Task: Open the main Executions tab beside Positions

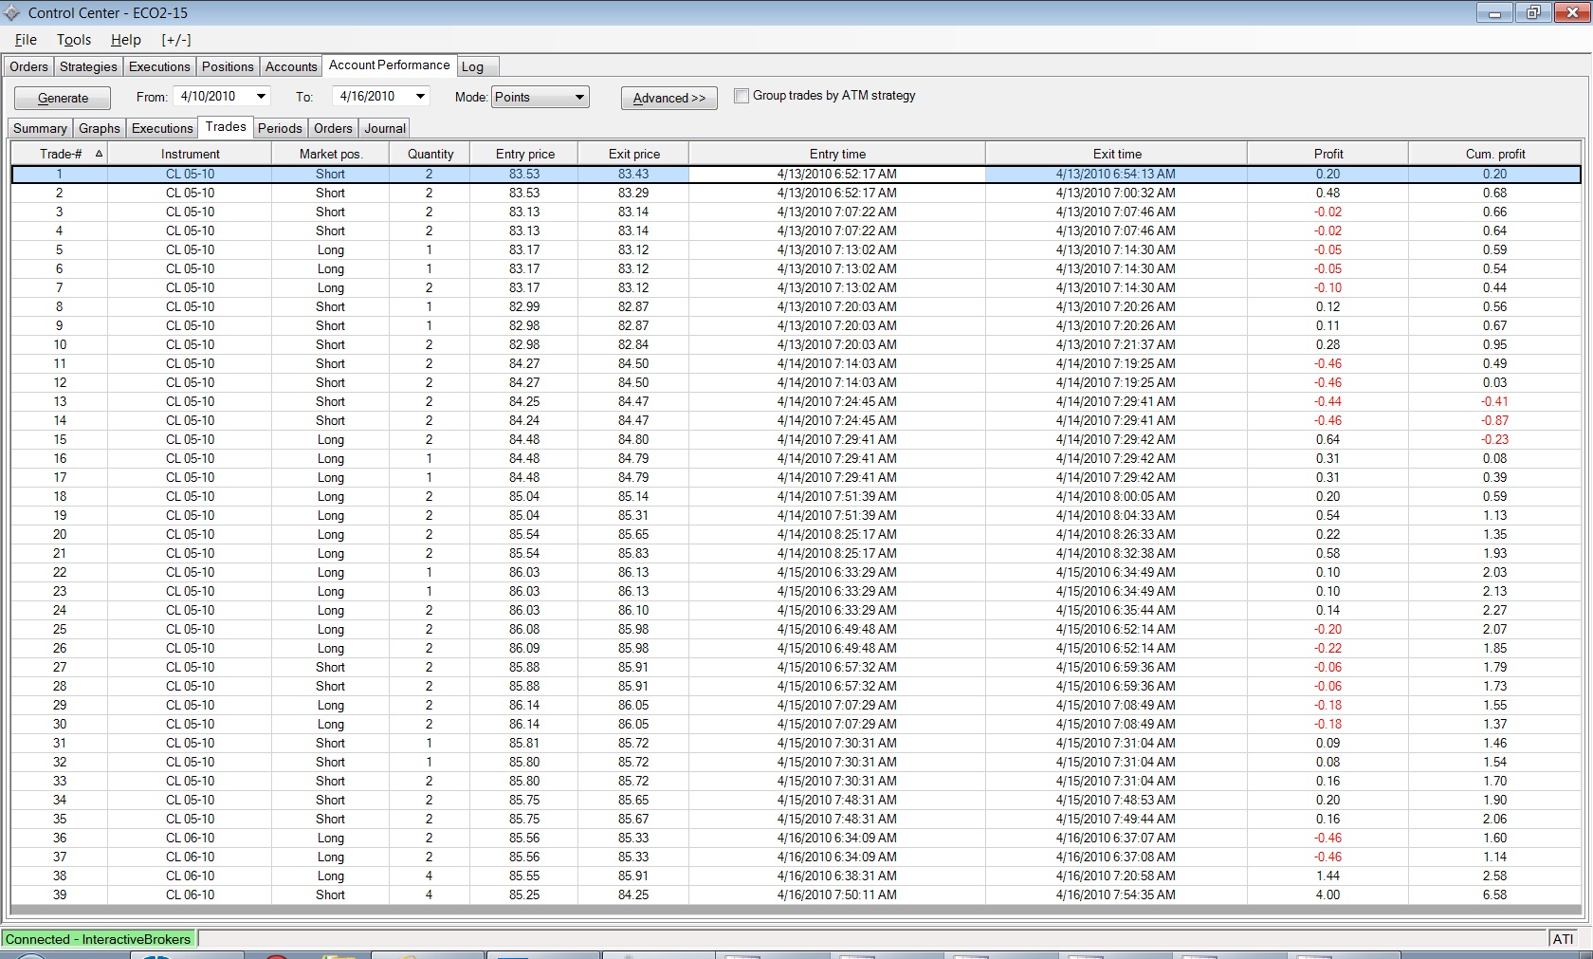Action: point(159,66)
